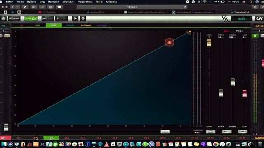Select channel CH 7
The height and width of the screenshot is (148, 264).
[x=115, y=138]
